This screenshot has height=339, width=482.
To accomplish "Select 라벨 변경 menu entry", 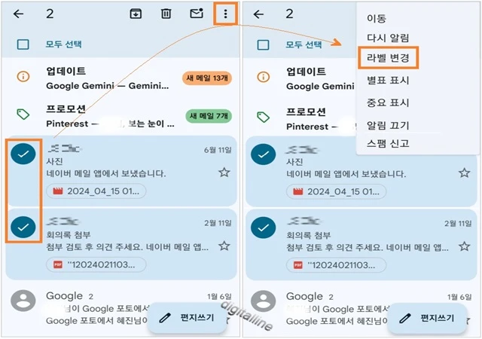I will pyautogui.click(x=388, y=58).
